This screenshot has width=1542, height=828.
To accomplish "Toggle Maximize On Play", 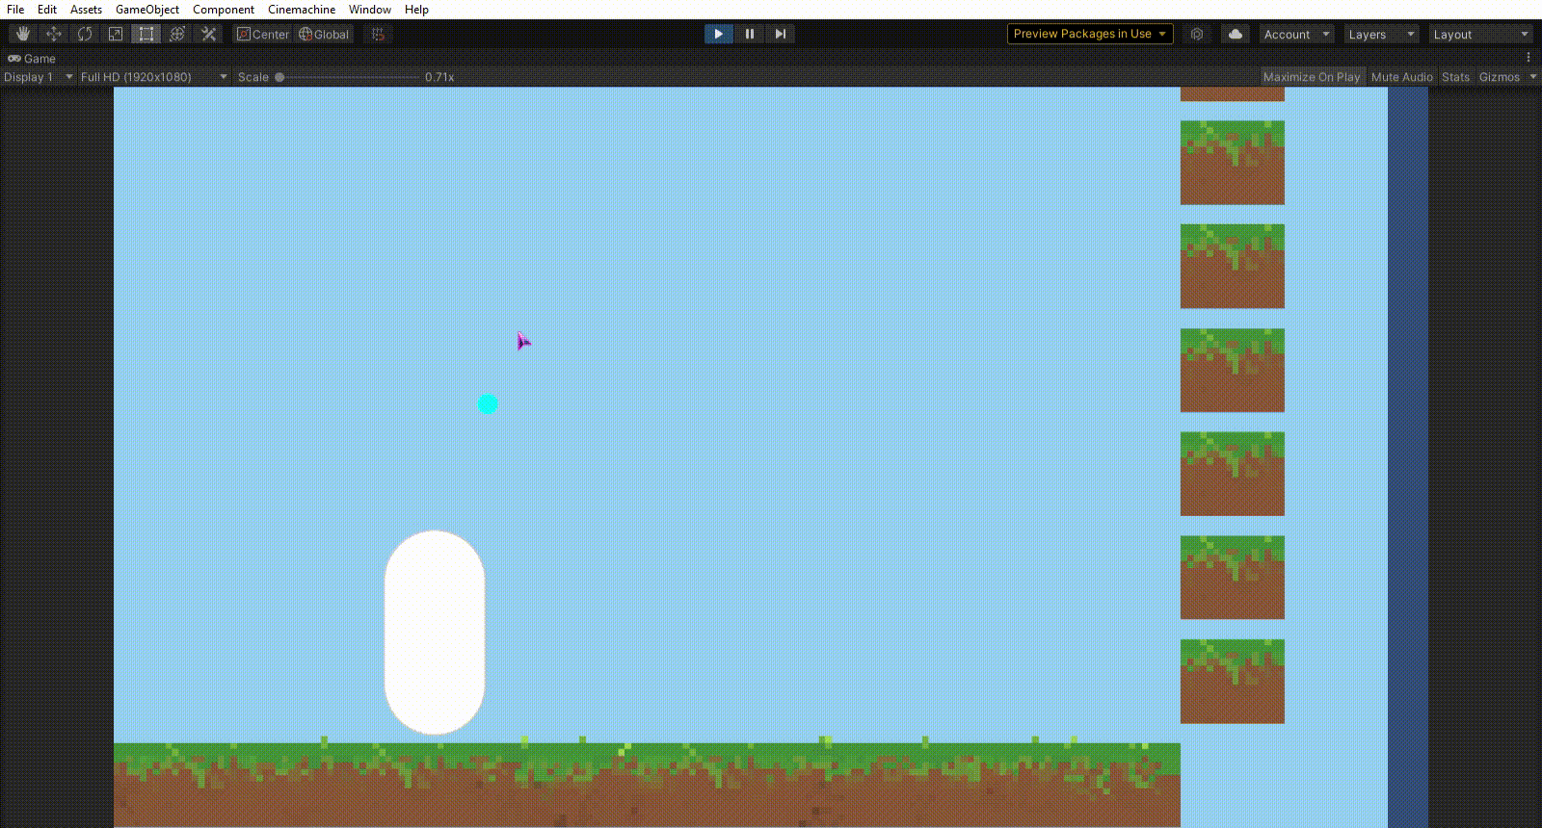I will [x=1312, y=77].
